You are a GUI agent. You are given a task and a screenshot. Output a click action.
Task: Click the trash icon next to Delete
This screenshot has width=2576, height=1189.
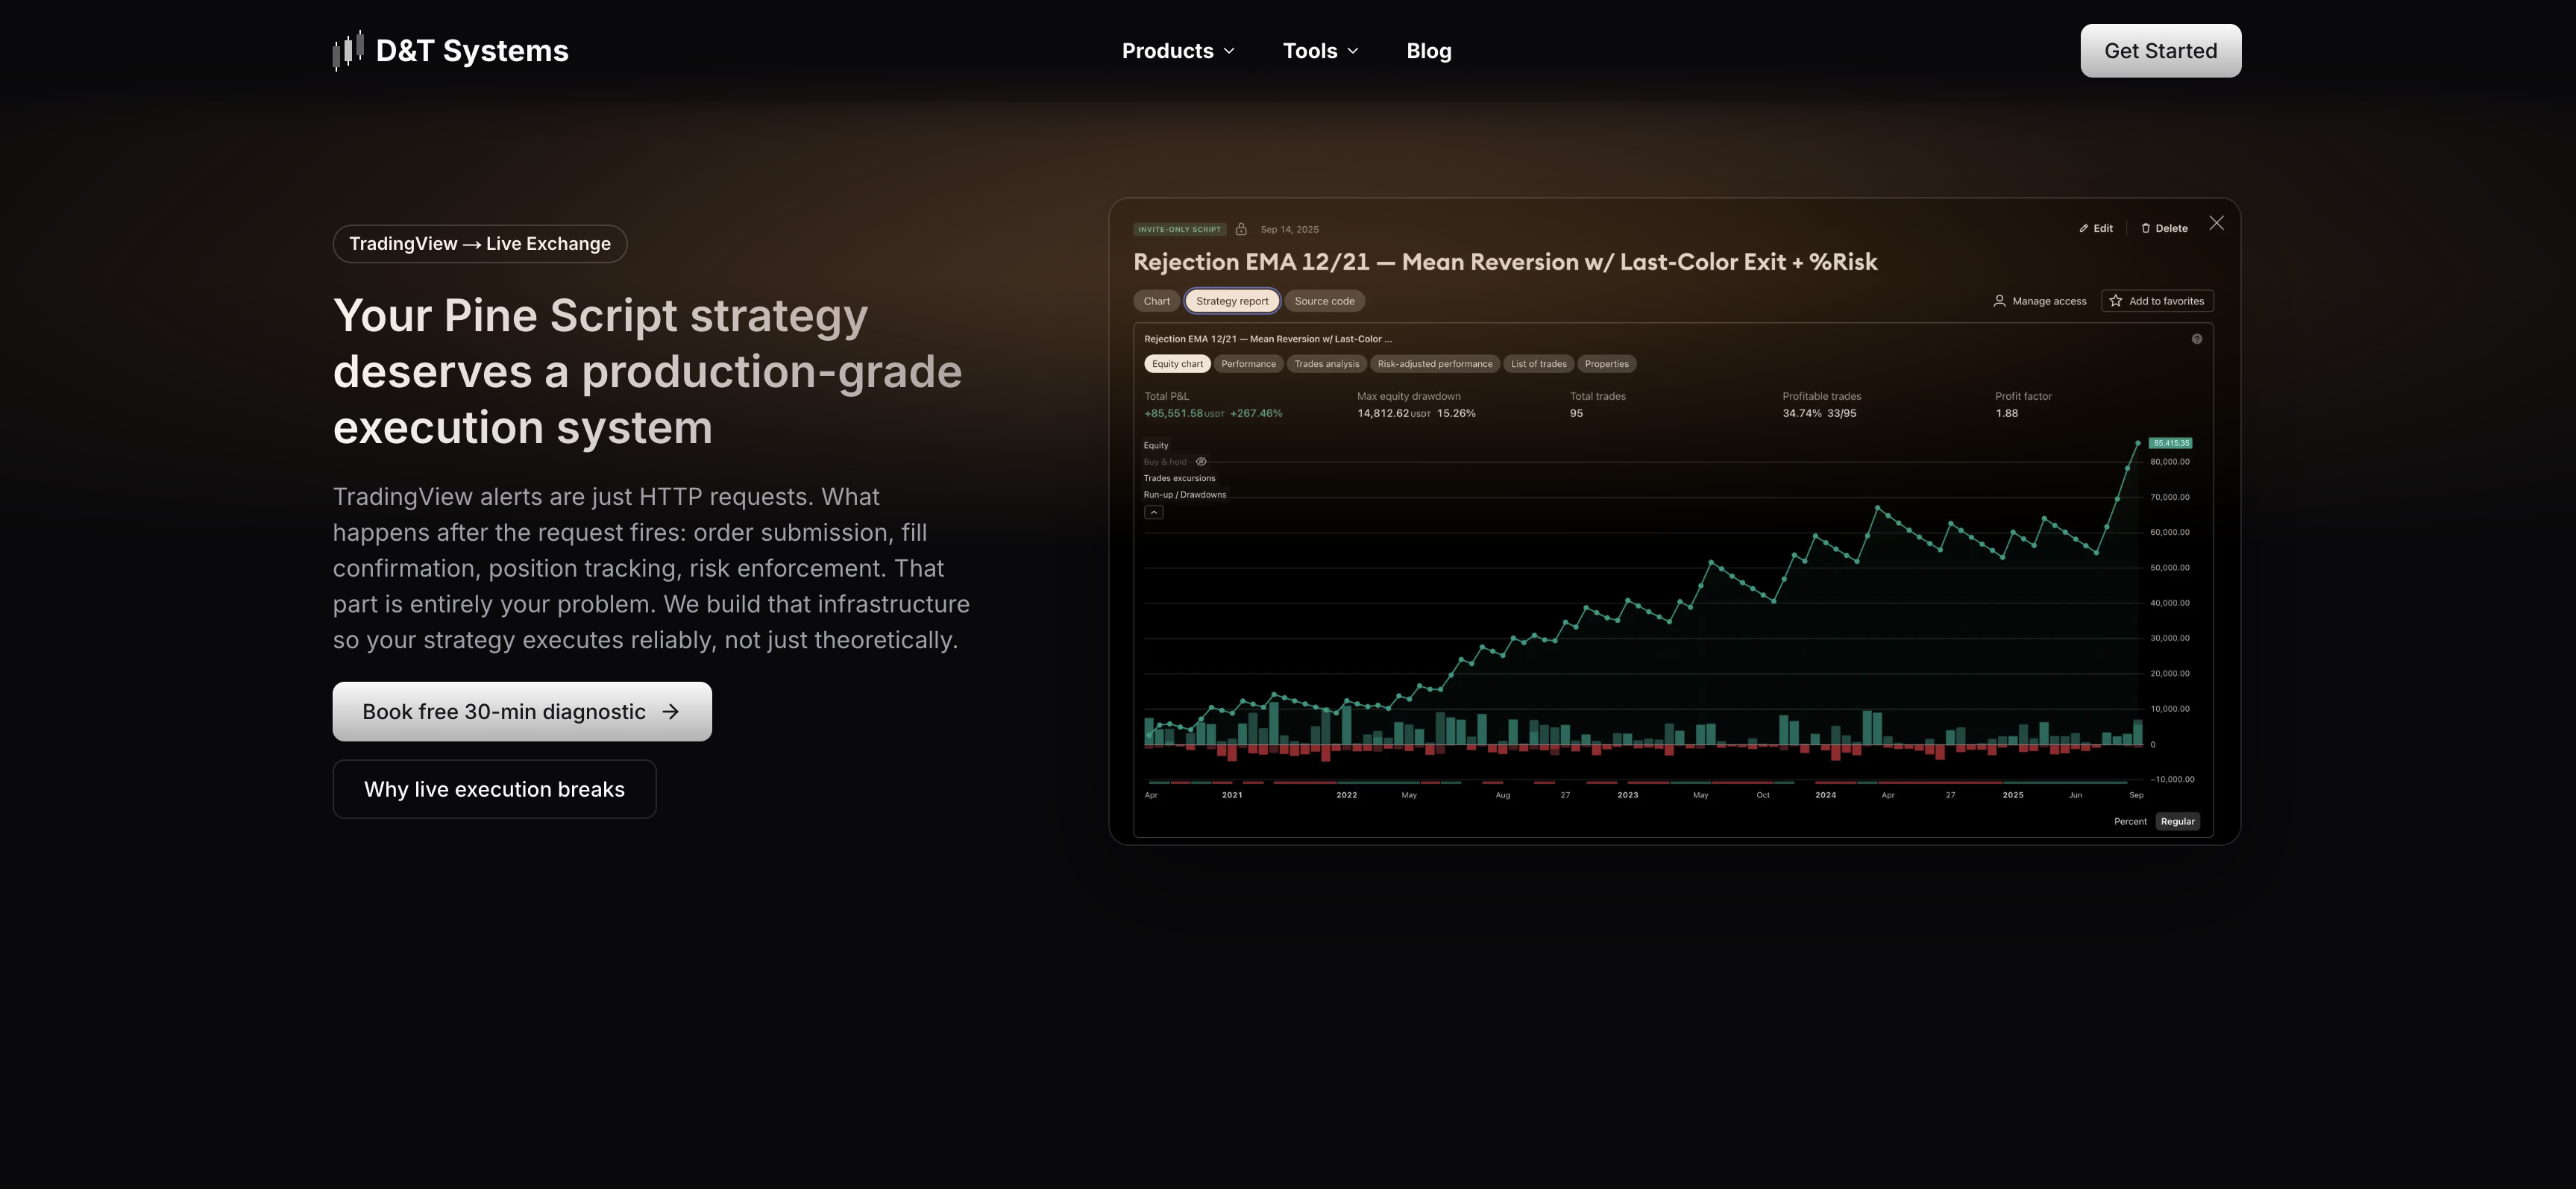pyautogui.click(x=2146, y=229)
